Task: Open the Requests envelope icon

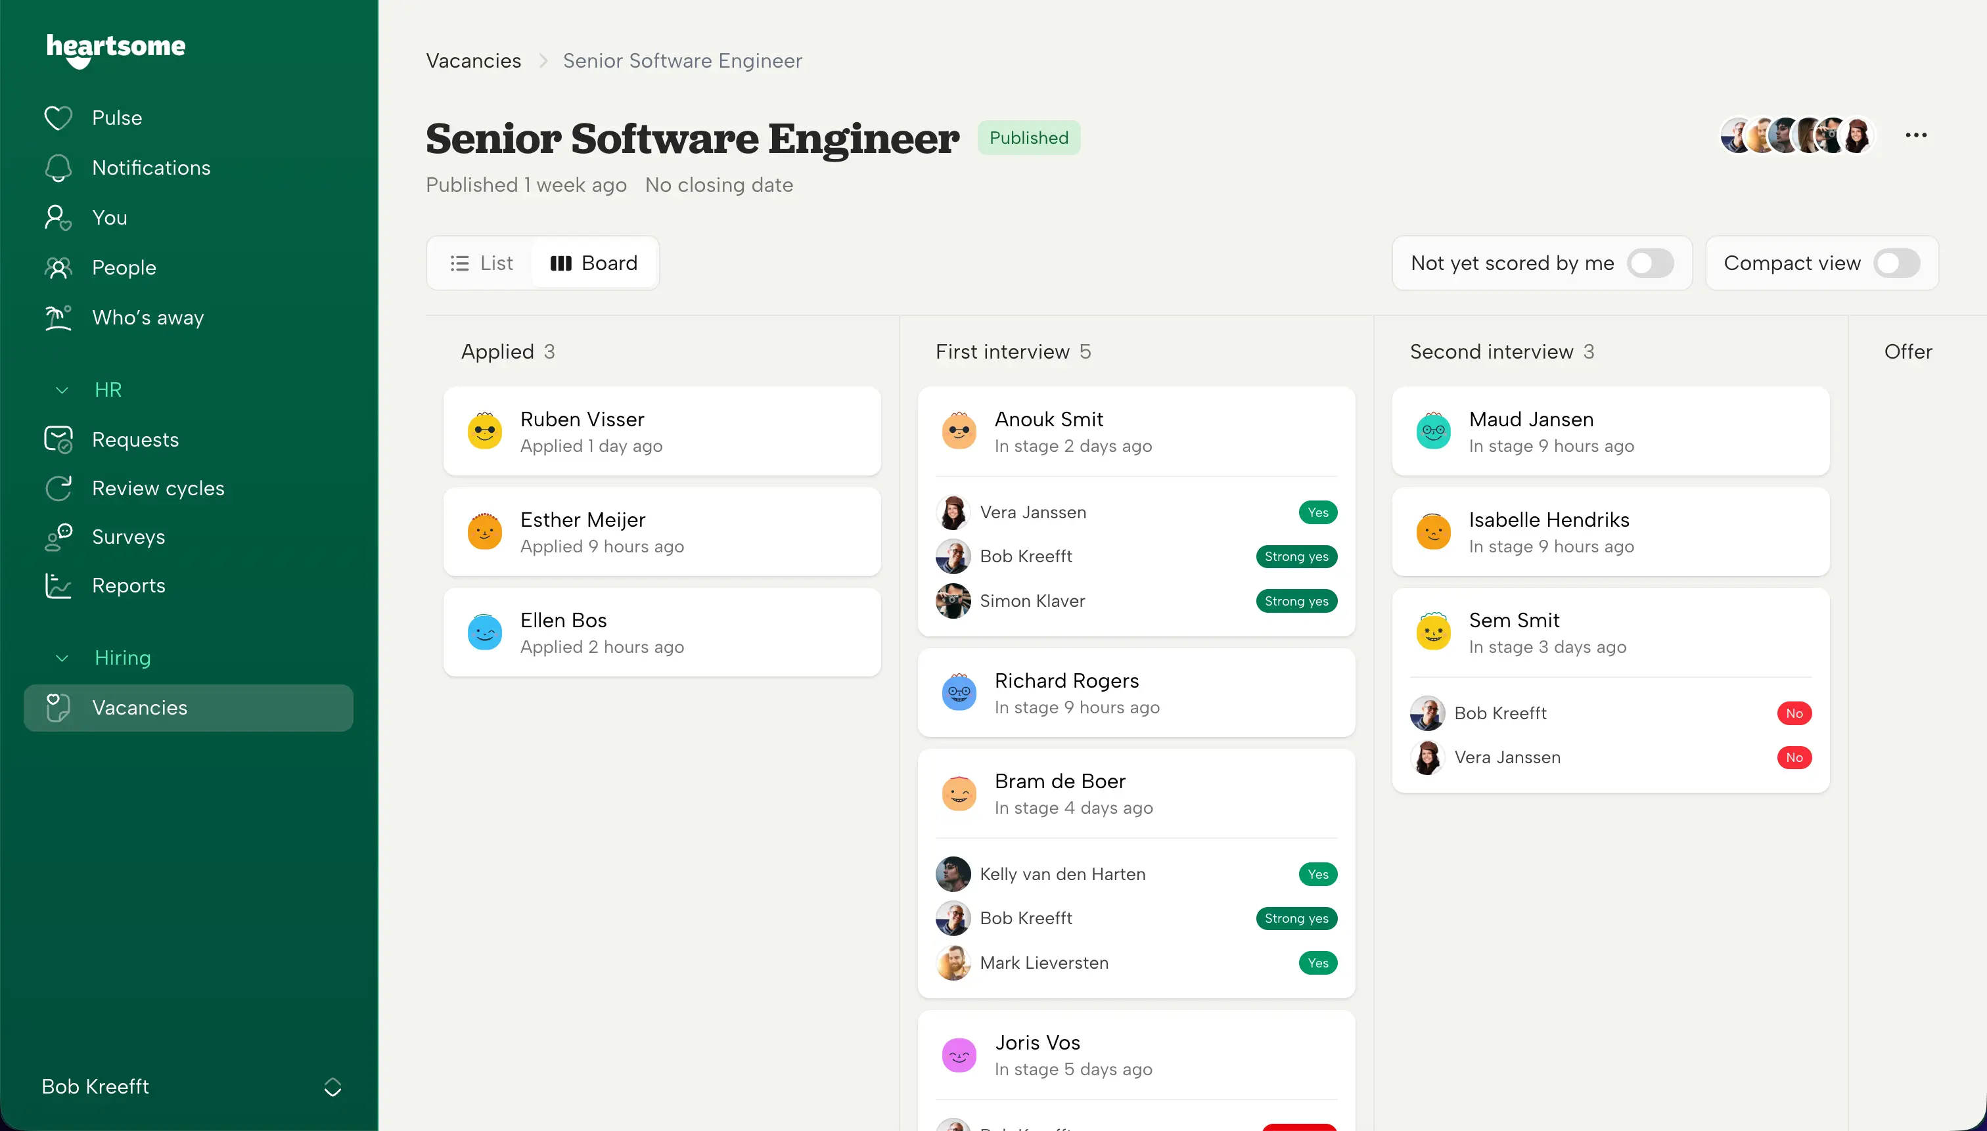Action: pyautogui.click(x=58, y=439)
